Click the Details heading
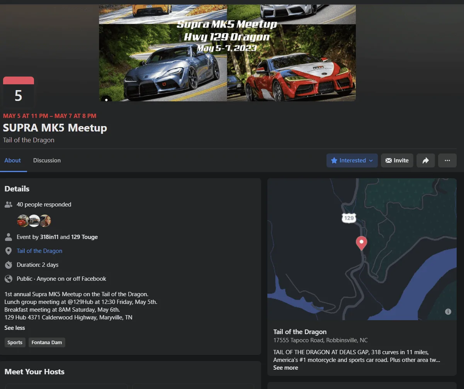 coord(17,189)
